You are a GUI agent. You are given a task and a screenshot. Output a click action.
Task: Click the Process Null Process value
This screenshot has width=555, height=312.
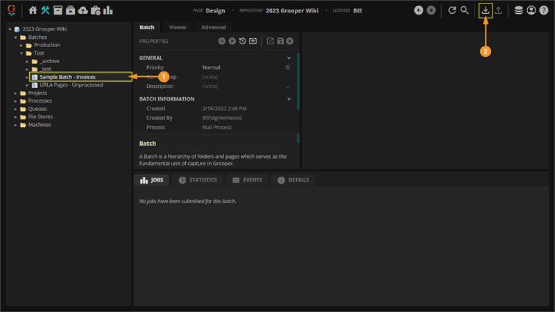coord(217,128)
